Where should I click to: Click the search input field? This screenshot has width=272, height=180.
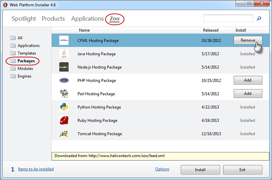click(228, 18)
